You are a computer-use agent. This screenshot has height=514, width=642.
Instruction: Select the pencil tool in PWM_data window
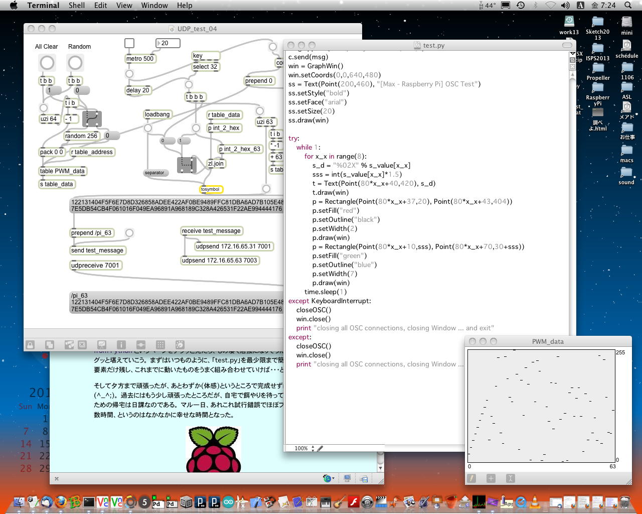pos(471,478)
